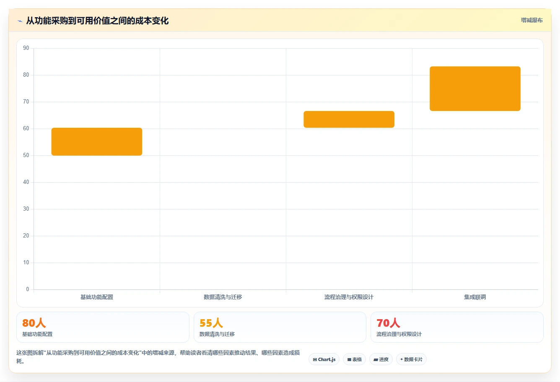Click the 数据清洗与迁移 caption under 55人

pyautogui.click(x=217, y=334)
